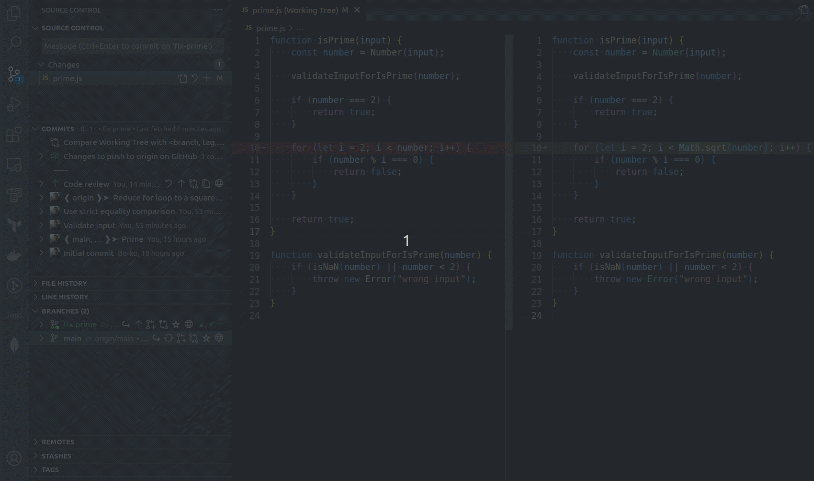Open the Accounts menu in activity bar
This screenshot has width=814, height=481.
[x=14, y=458]
